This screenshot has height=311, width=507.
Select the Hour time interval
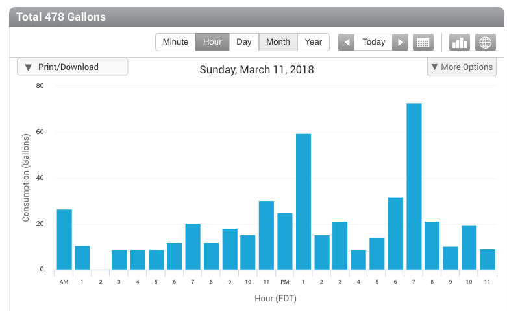coord(212,42)
